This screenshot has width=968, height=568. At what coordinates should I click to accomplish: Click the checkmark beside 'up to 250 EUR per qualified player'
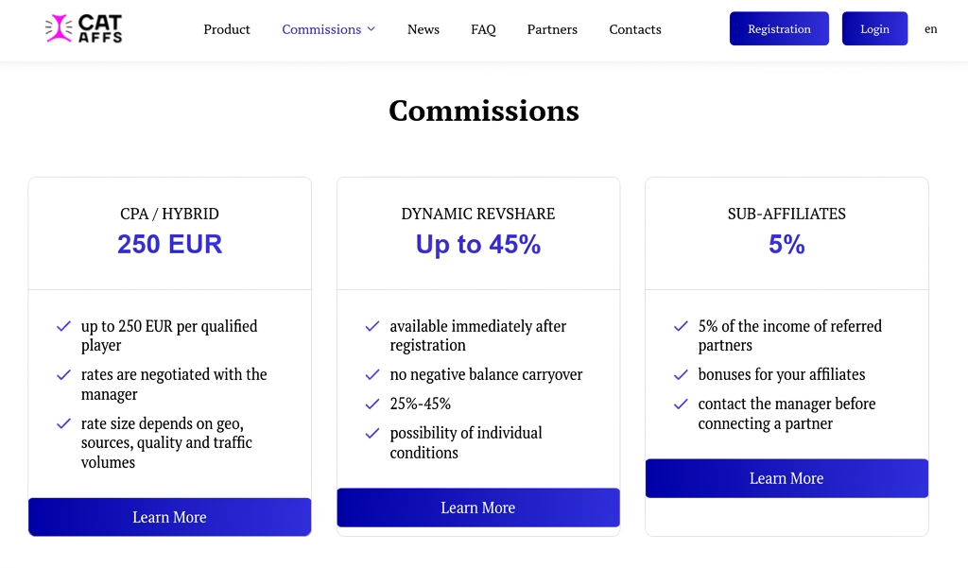63,326
